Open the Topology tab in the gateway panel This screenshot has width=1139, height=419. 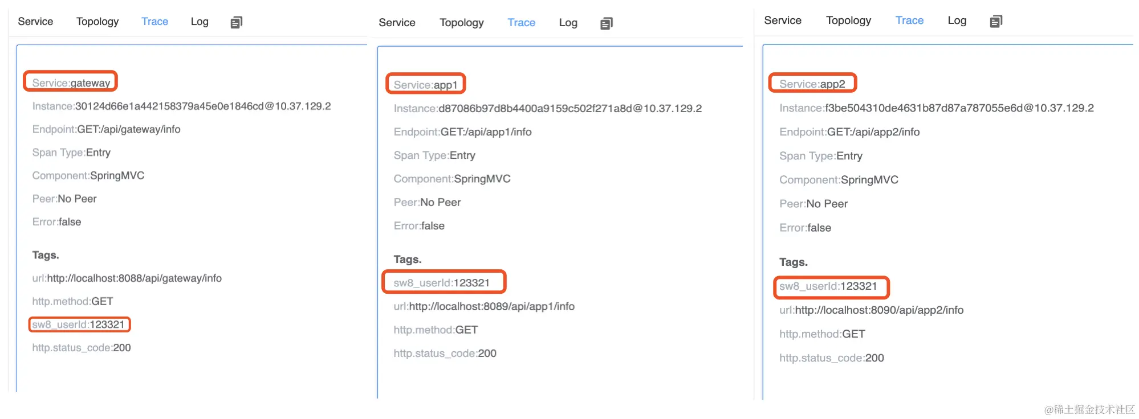tap(97, 22)
